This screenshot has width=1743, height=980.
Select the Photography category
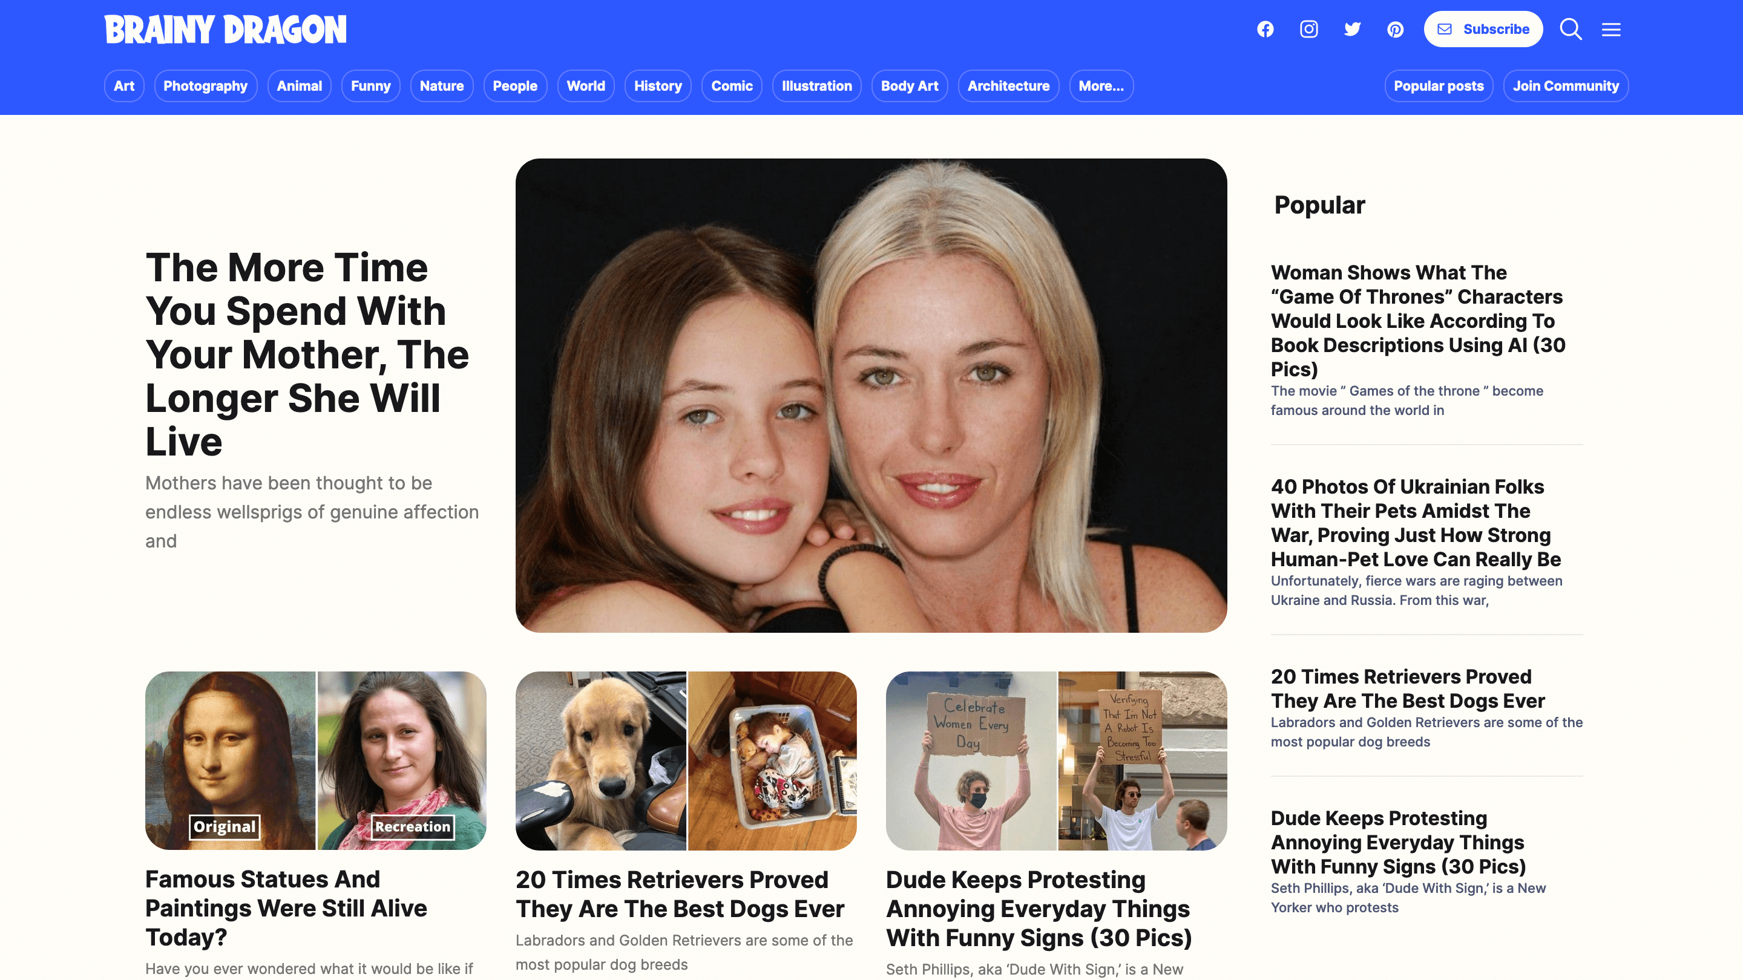tap(205, 86)
